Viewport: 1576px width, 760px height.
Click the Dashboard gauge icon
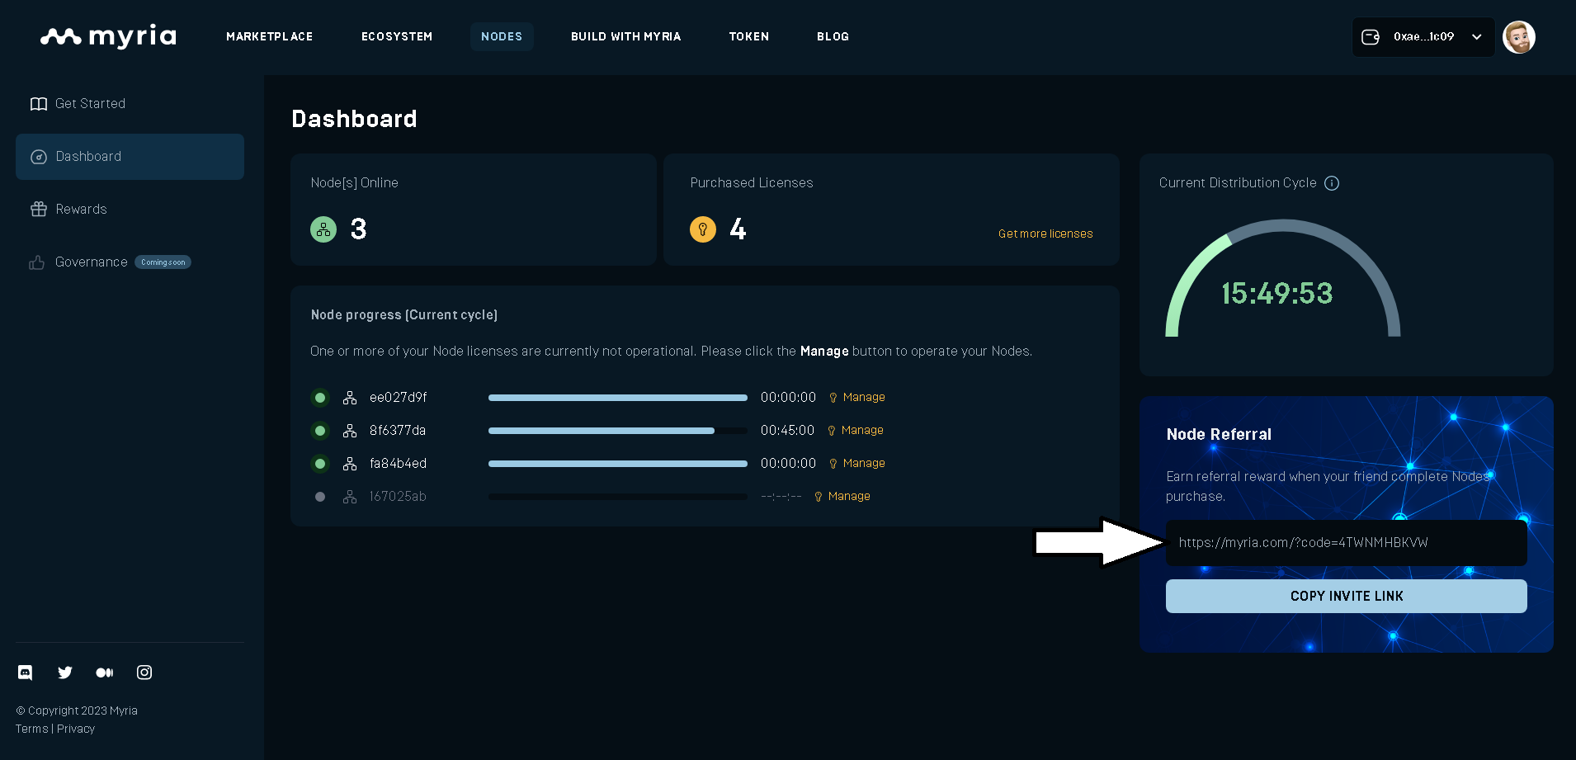pos(39,157)
